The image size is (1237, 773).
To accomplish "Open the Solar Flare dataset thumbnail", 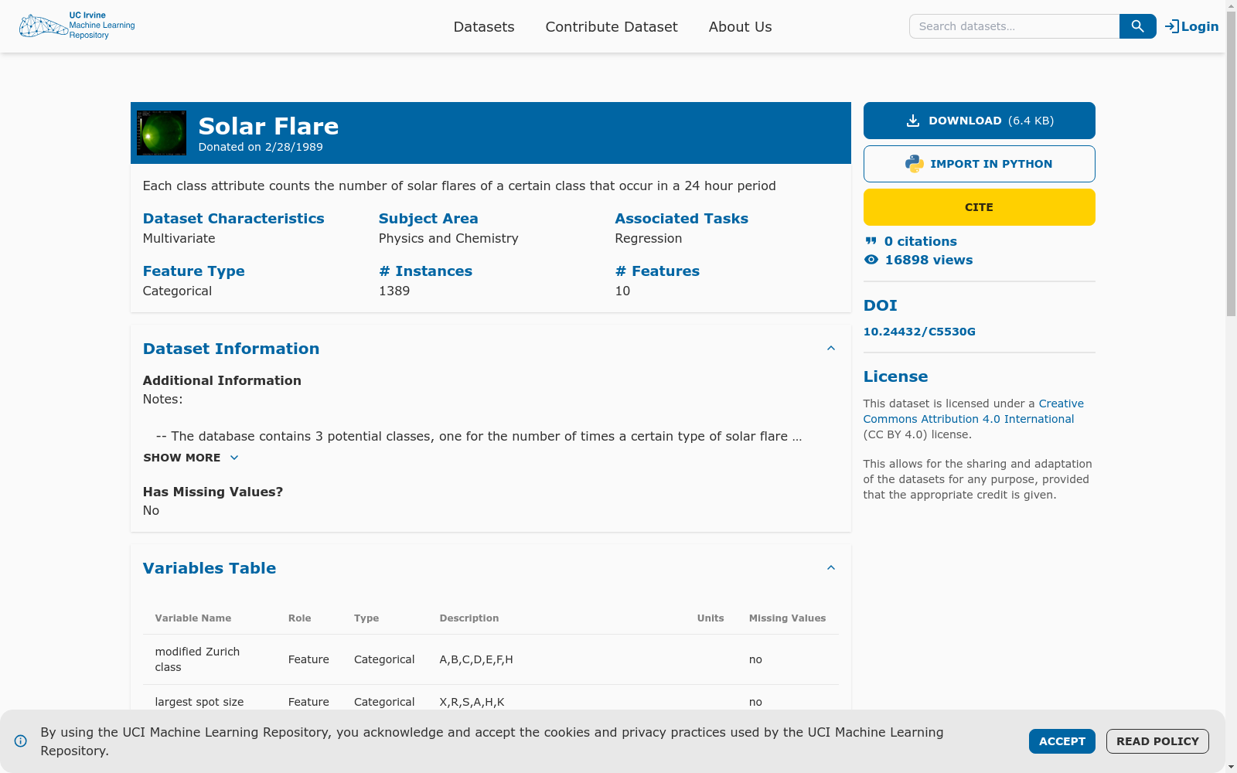I will pos(162,133).
